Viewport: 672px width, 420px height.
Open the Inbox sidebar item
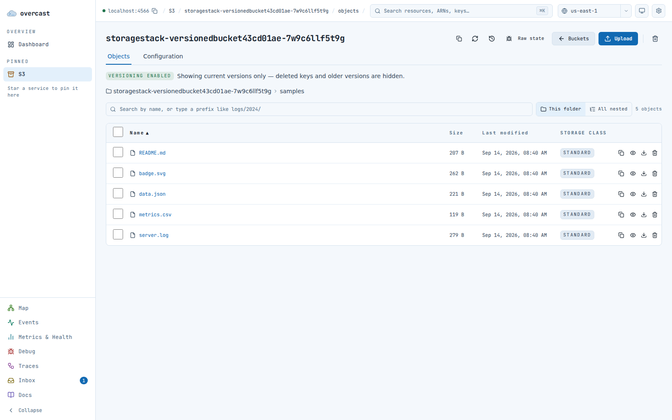tap(47, 381)
